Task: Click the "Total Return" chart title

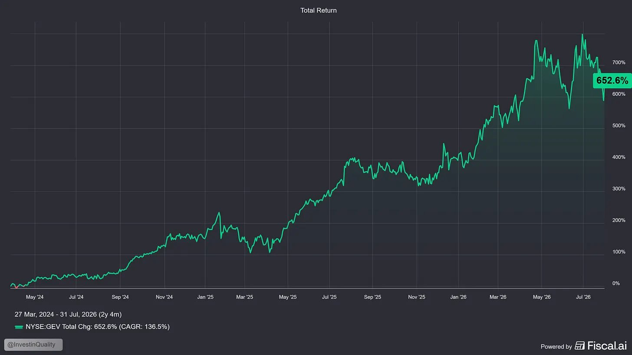Action: pos(319,10)
